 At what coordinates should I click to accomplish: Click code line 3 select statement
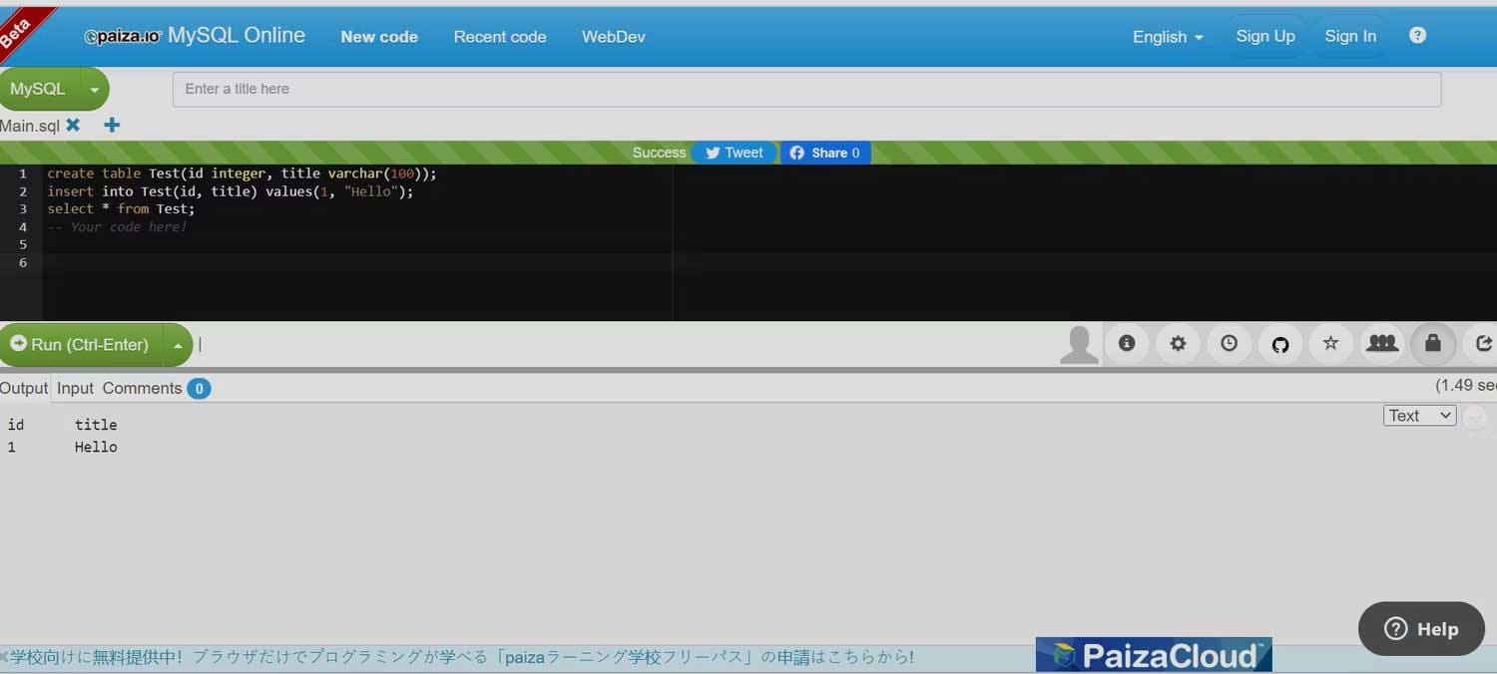pyautogui.click(x=121, y=209)
